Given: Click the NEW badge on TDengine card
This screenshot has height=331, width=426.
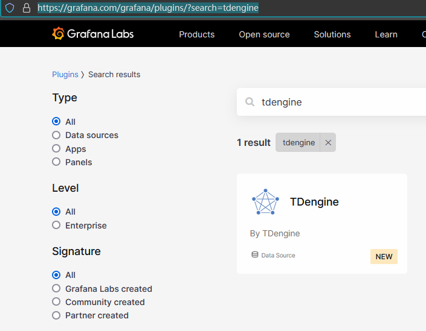Looking at the screenshot, I should tap(384, 256).
